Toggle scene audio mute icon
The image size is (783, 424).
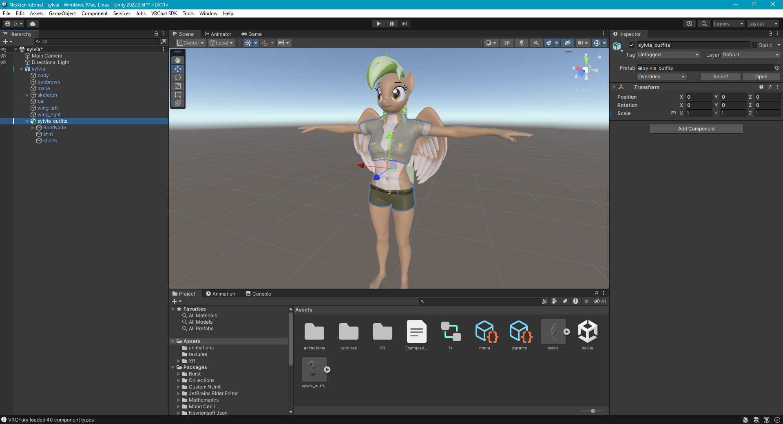pyautogui.click(x=536, y=43)
